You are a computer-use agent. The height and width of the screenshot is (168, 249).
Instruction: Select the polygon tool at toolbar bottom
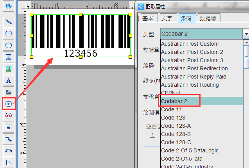coord(9,163)
